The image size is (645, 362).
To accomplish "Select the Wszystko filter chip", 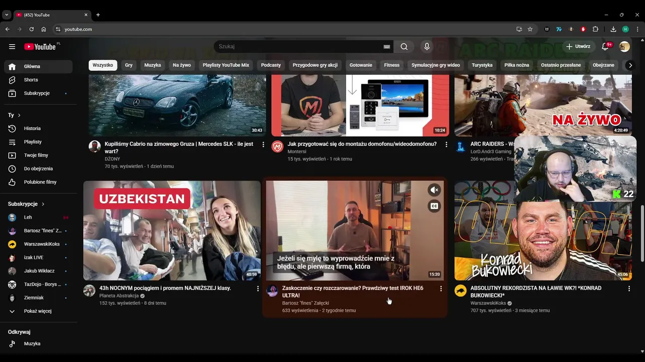I will coord(103,65).
